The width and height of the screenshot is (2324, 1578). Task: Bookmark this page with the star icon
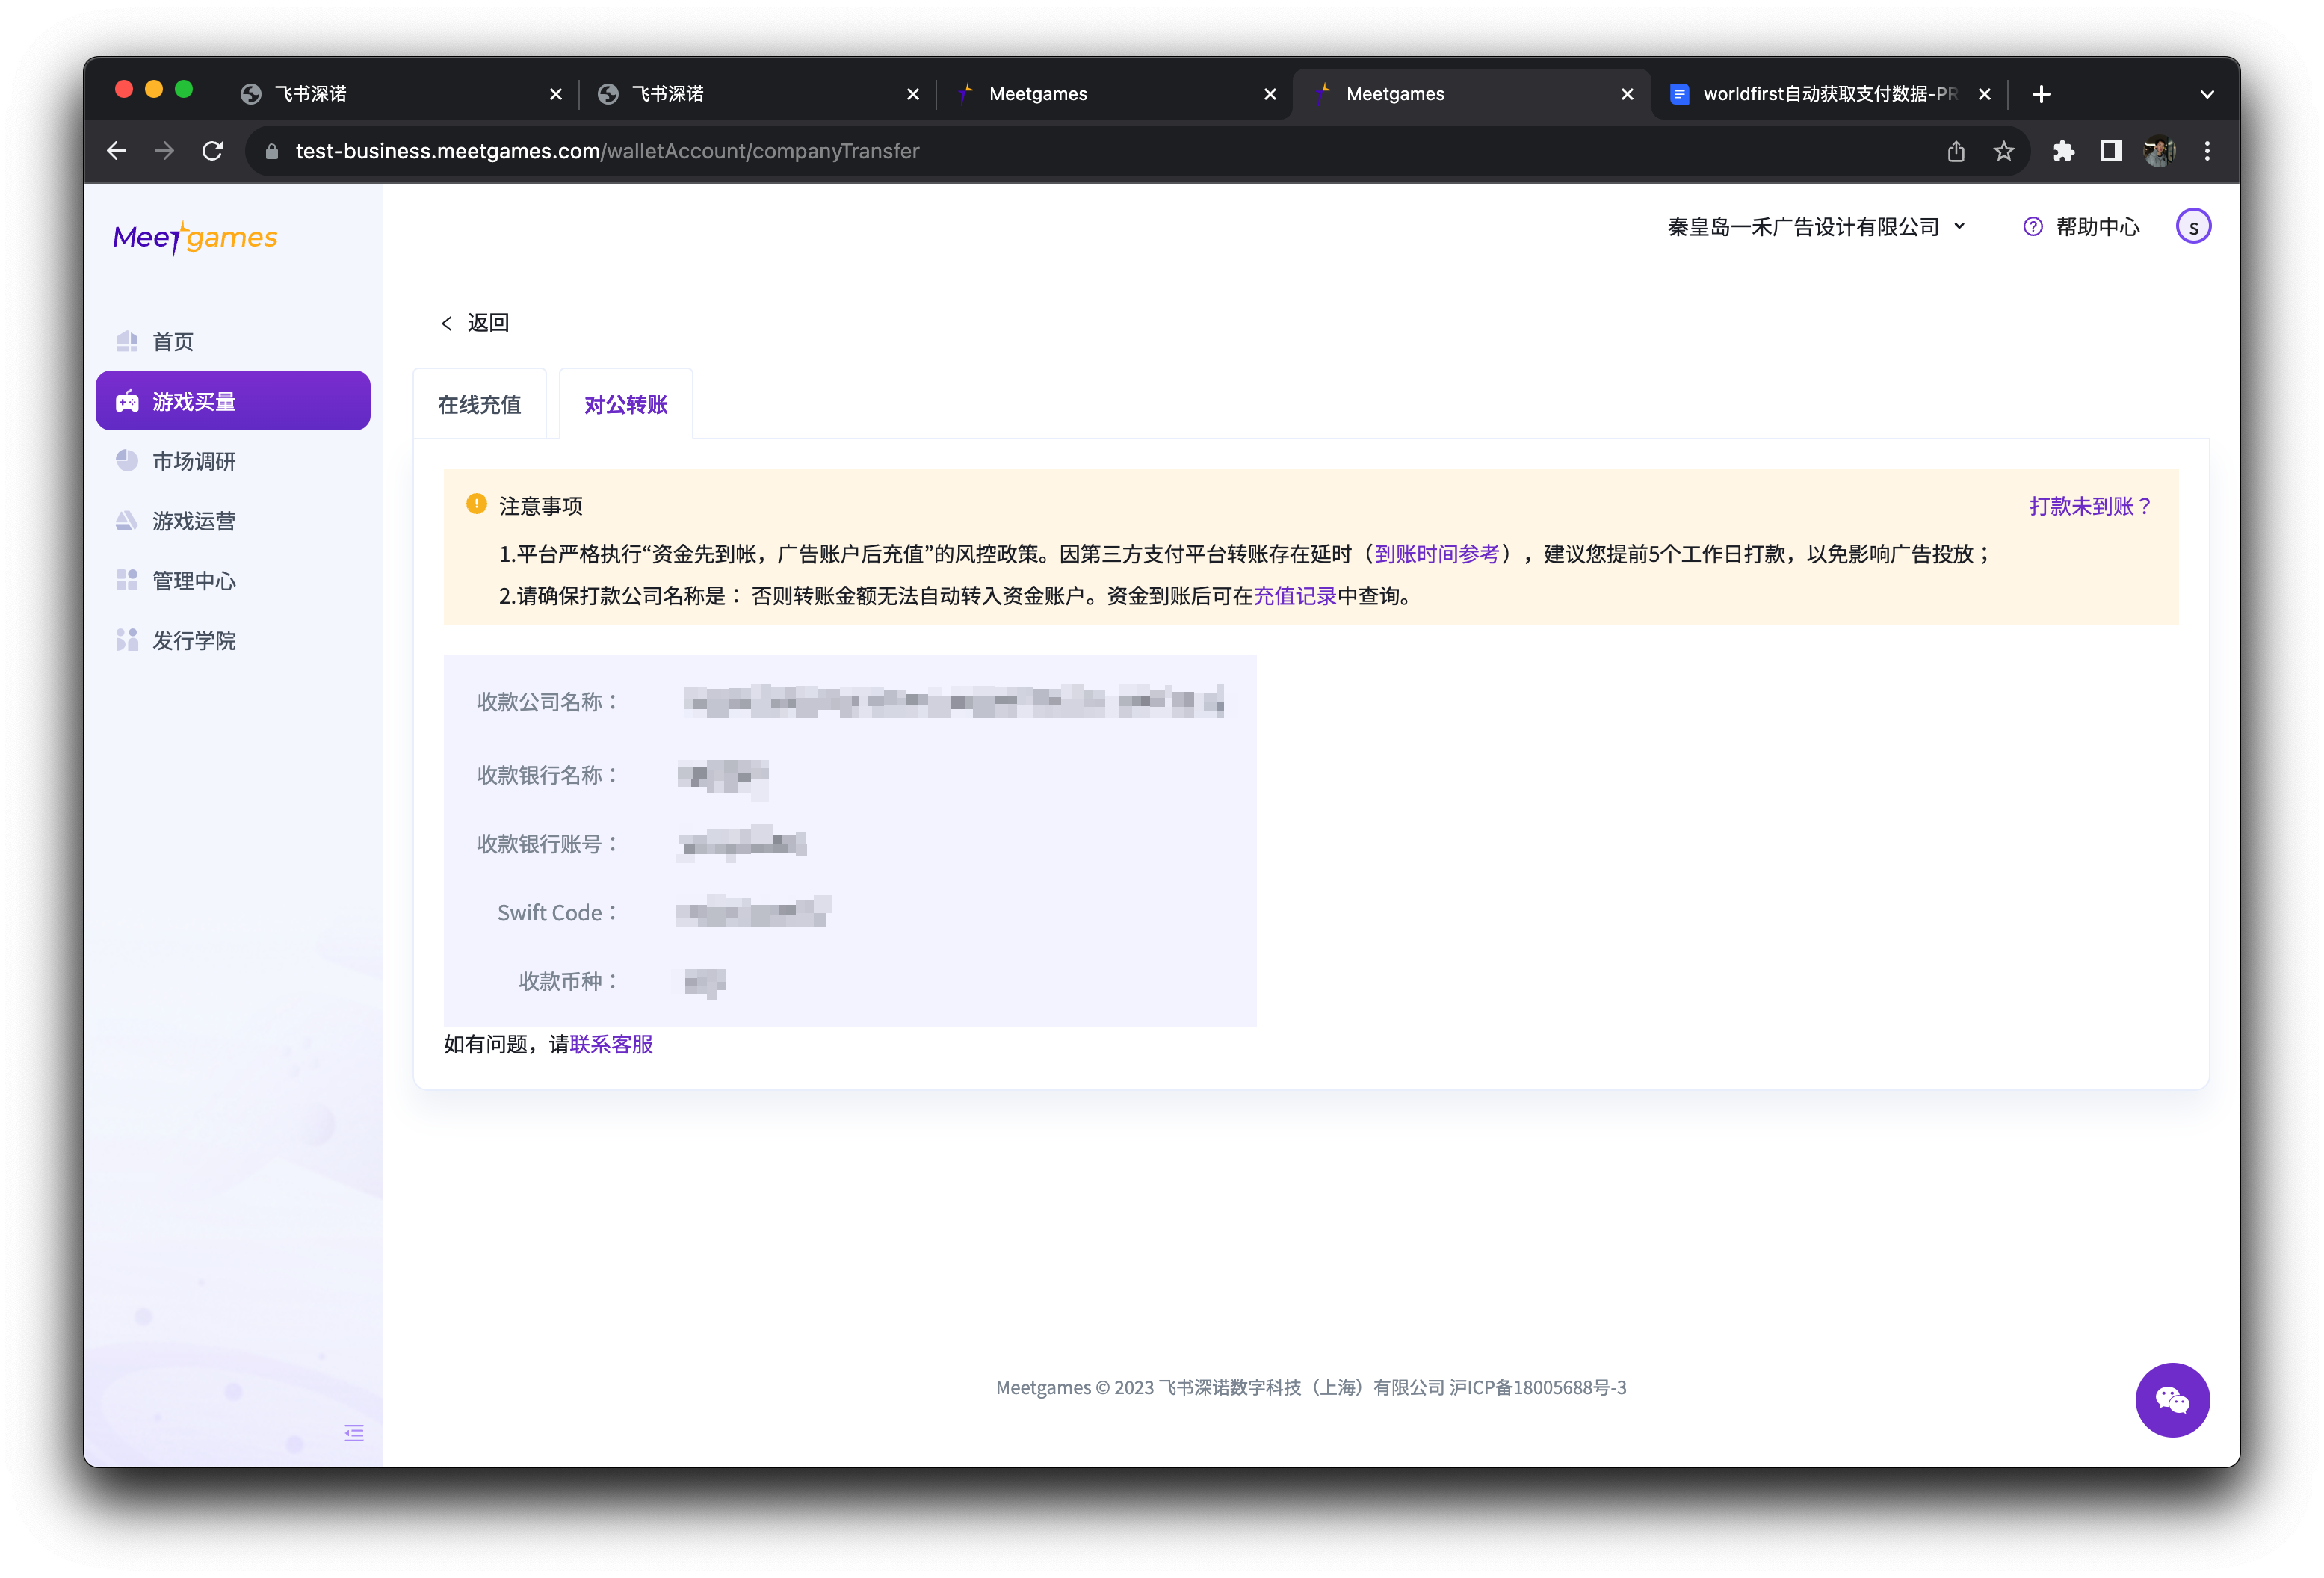tap(2003, 151)
